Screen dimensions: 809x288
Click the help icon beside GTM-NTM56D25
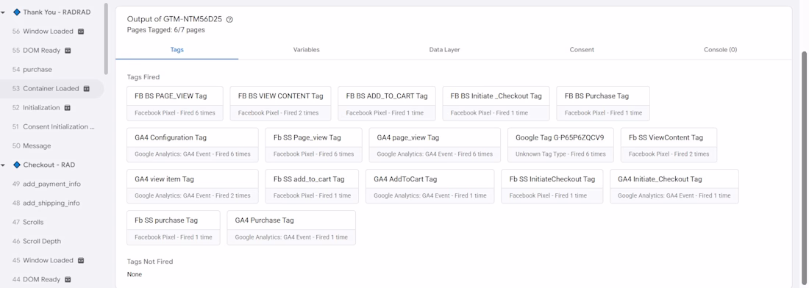(229, 20)
